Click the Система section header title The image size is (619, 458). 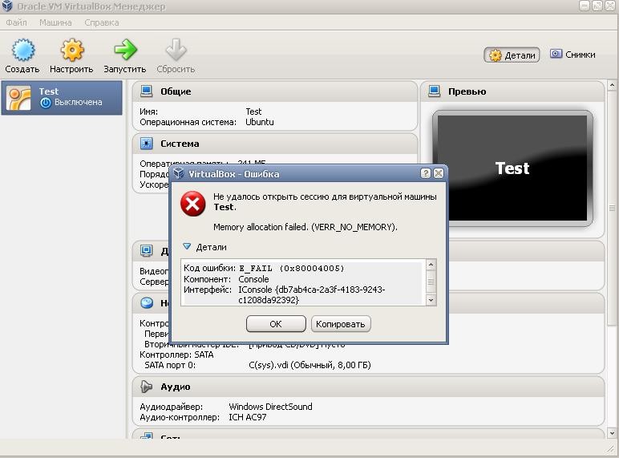pos(180,144)
